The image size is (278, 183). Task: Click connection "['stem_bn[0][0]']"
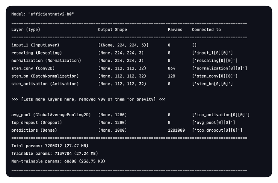(212, 84)
